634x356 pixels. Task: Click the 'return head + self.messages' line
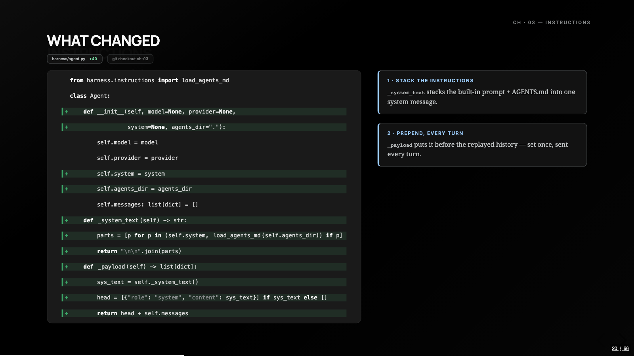[204, 313]
